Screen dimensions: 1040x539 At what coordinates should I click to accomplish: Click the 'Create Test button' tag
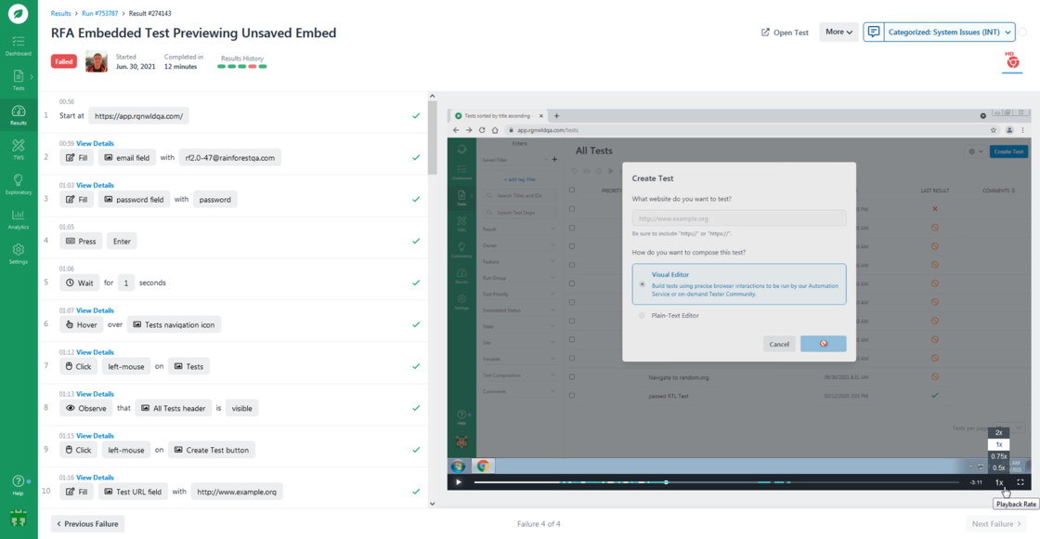pos(212,451)
